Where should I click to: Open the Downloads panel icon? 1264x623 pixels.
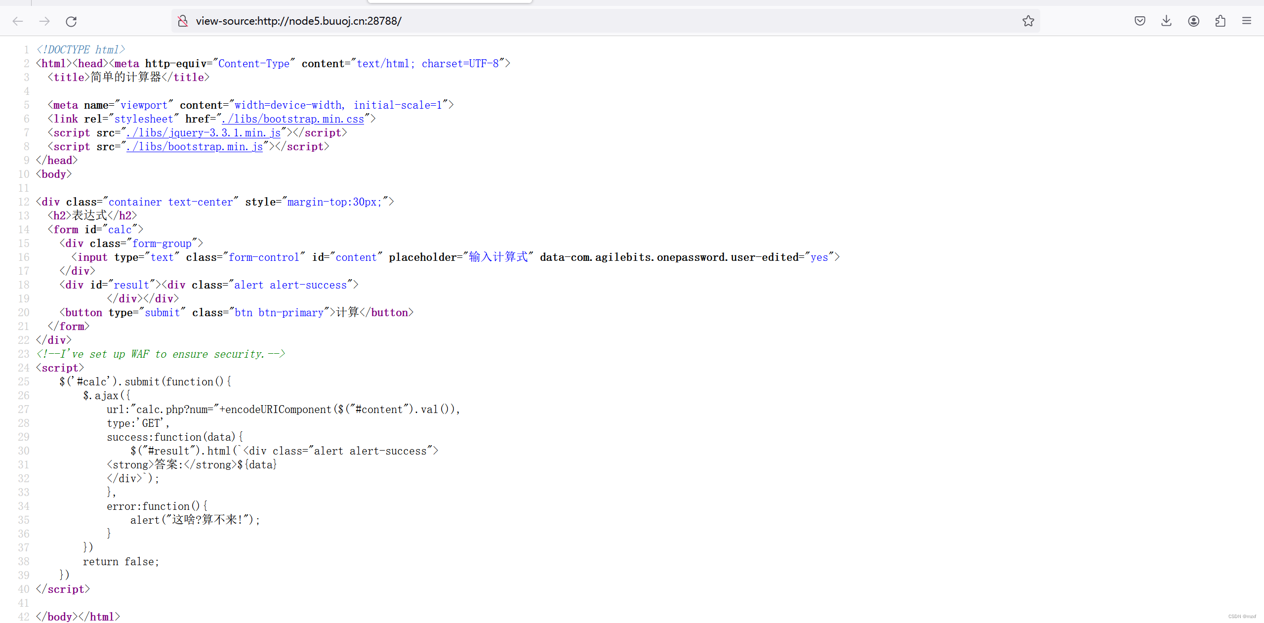coord(1166,21)
